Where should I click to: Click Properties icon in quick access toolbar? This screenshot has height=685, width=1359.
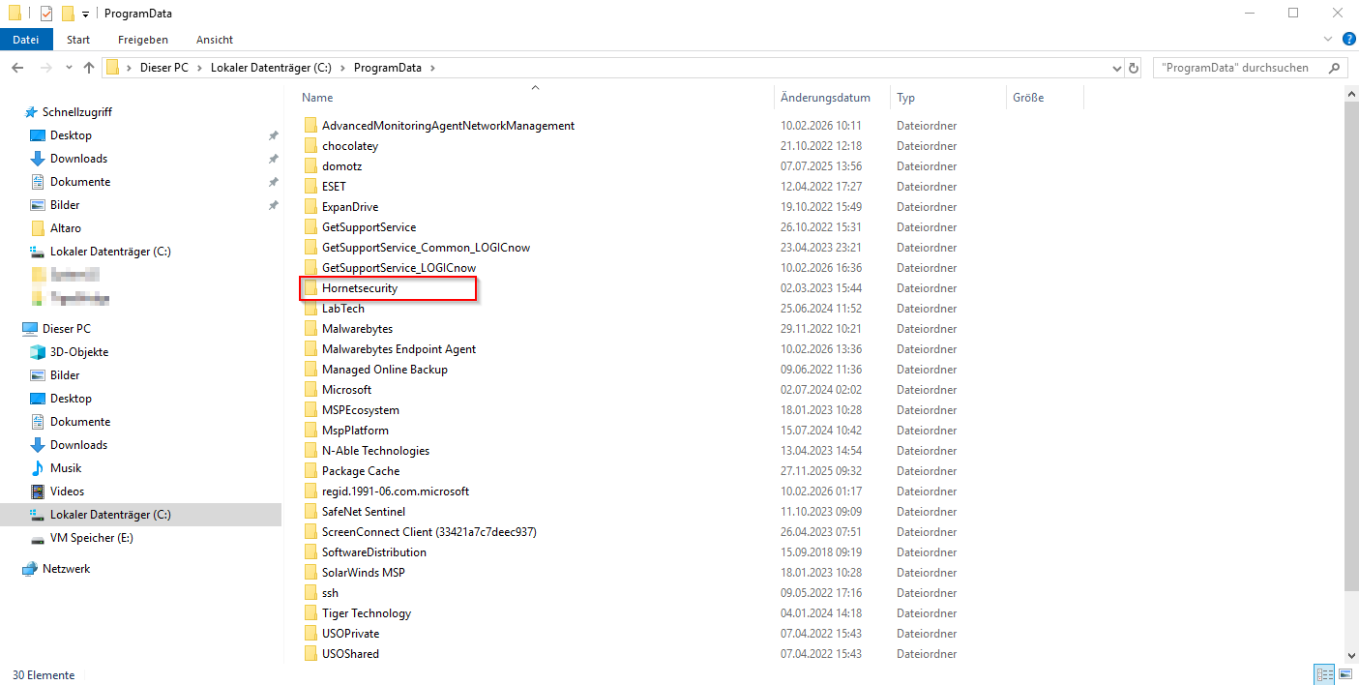tap(46, 14)
